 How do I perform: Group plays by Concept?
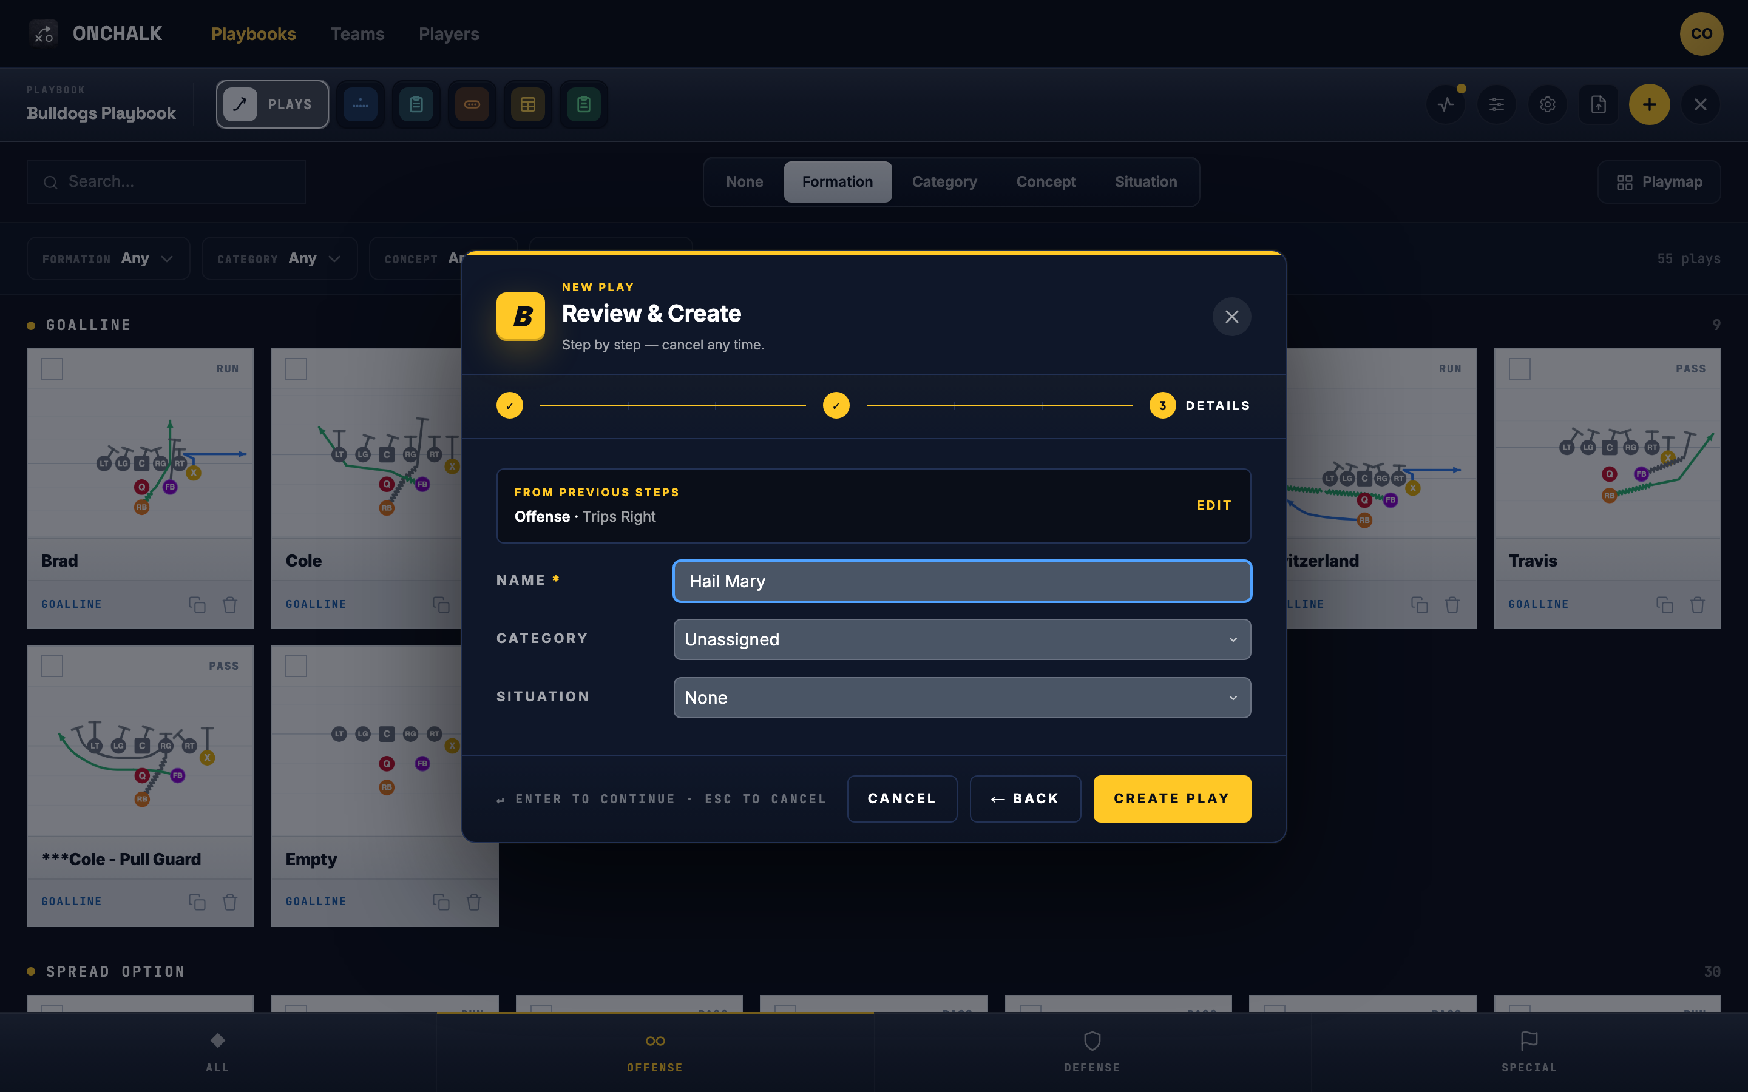click(1046, 182)
